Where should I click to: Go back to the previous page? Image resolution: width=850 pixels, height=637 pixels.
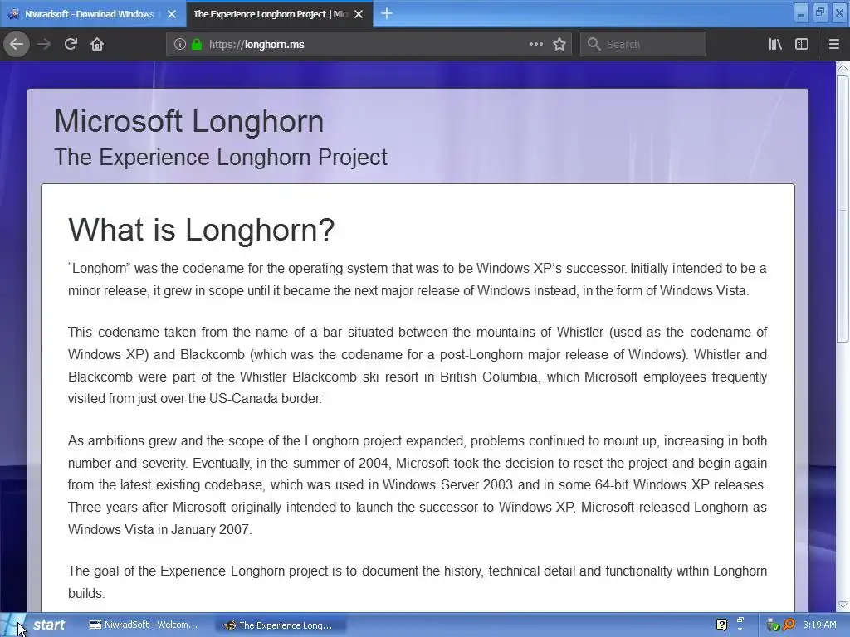tap(17, 45)
